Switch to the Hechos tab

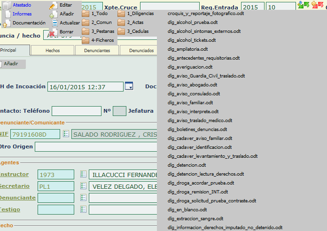pyautogui.click(x=53, y=50)
